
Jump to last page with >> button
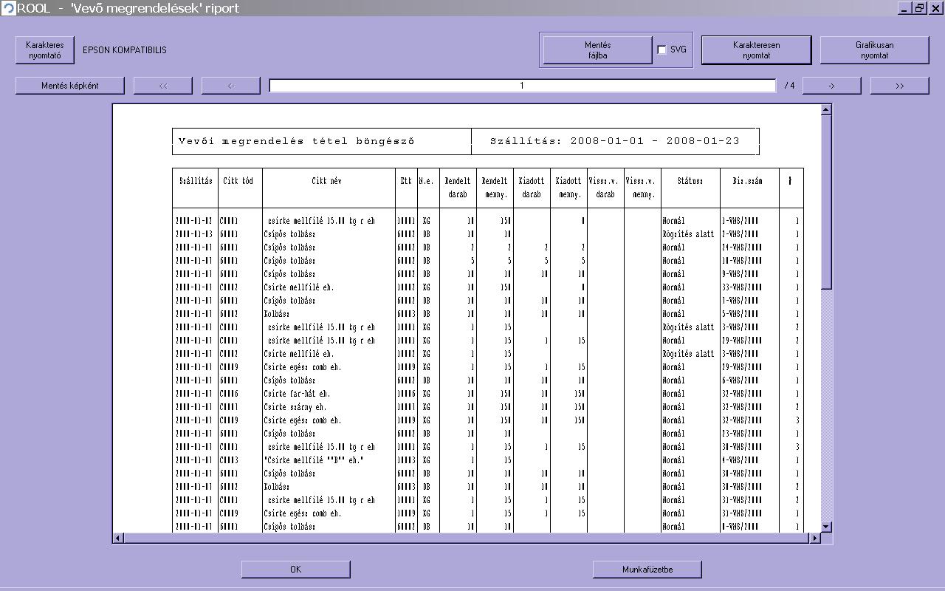899,86
